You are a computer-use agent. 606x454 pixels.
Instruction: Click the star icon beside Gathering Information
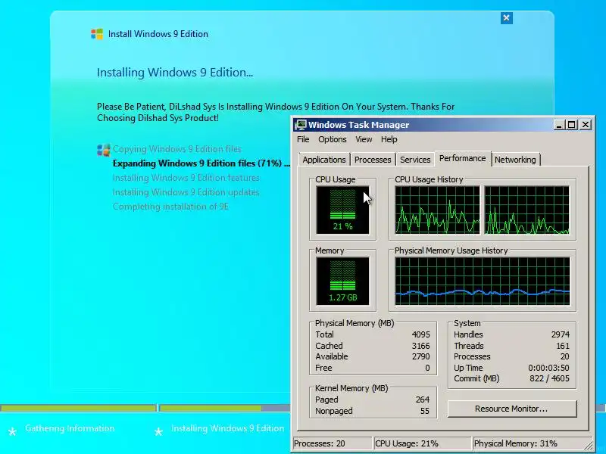[x=12, y=431]
